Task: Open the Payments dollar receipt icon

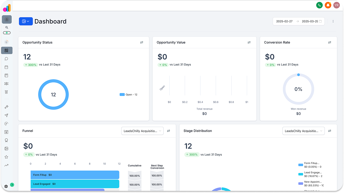Action: click(6, 92)
